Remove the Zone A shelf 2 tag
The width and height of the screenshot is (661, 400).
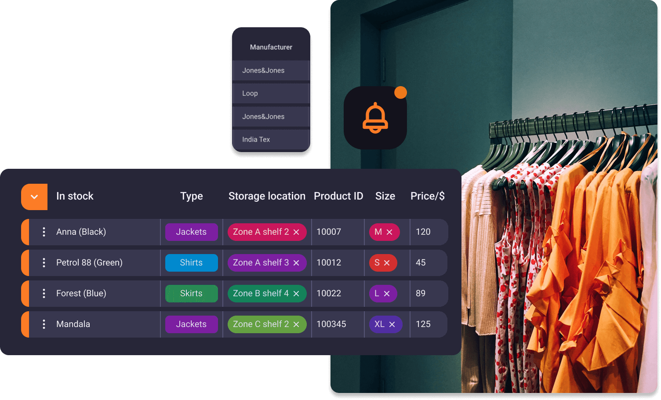pos(296,232)
